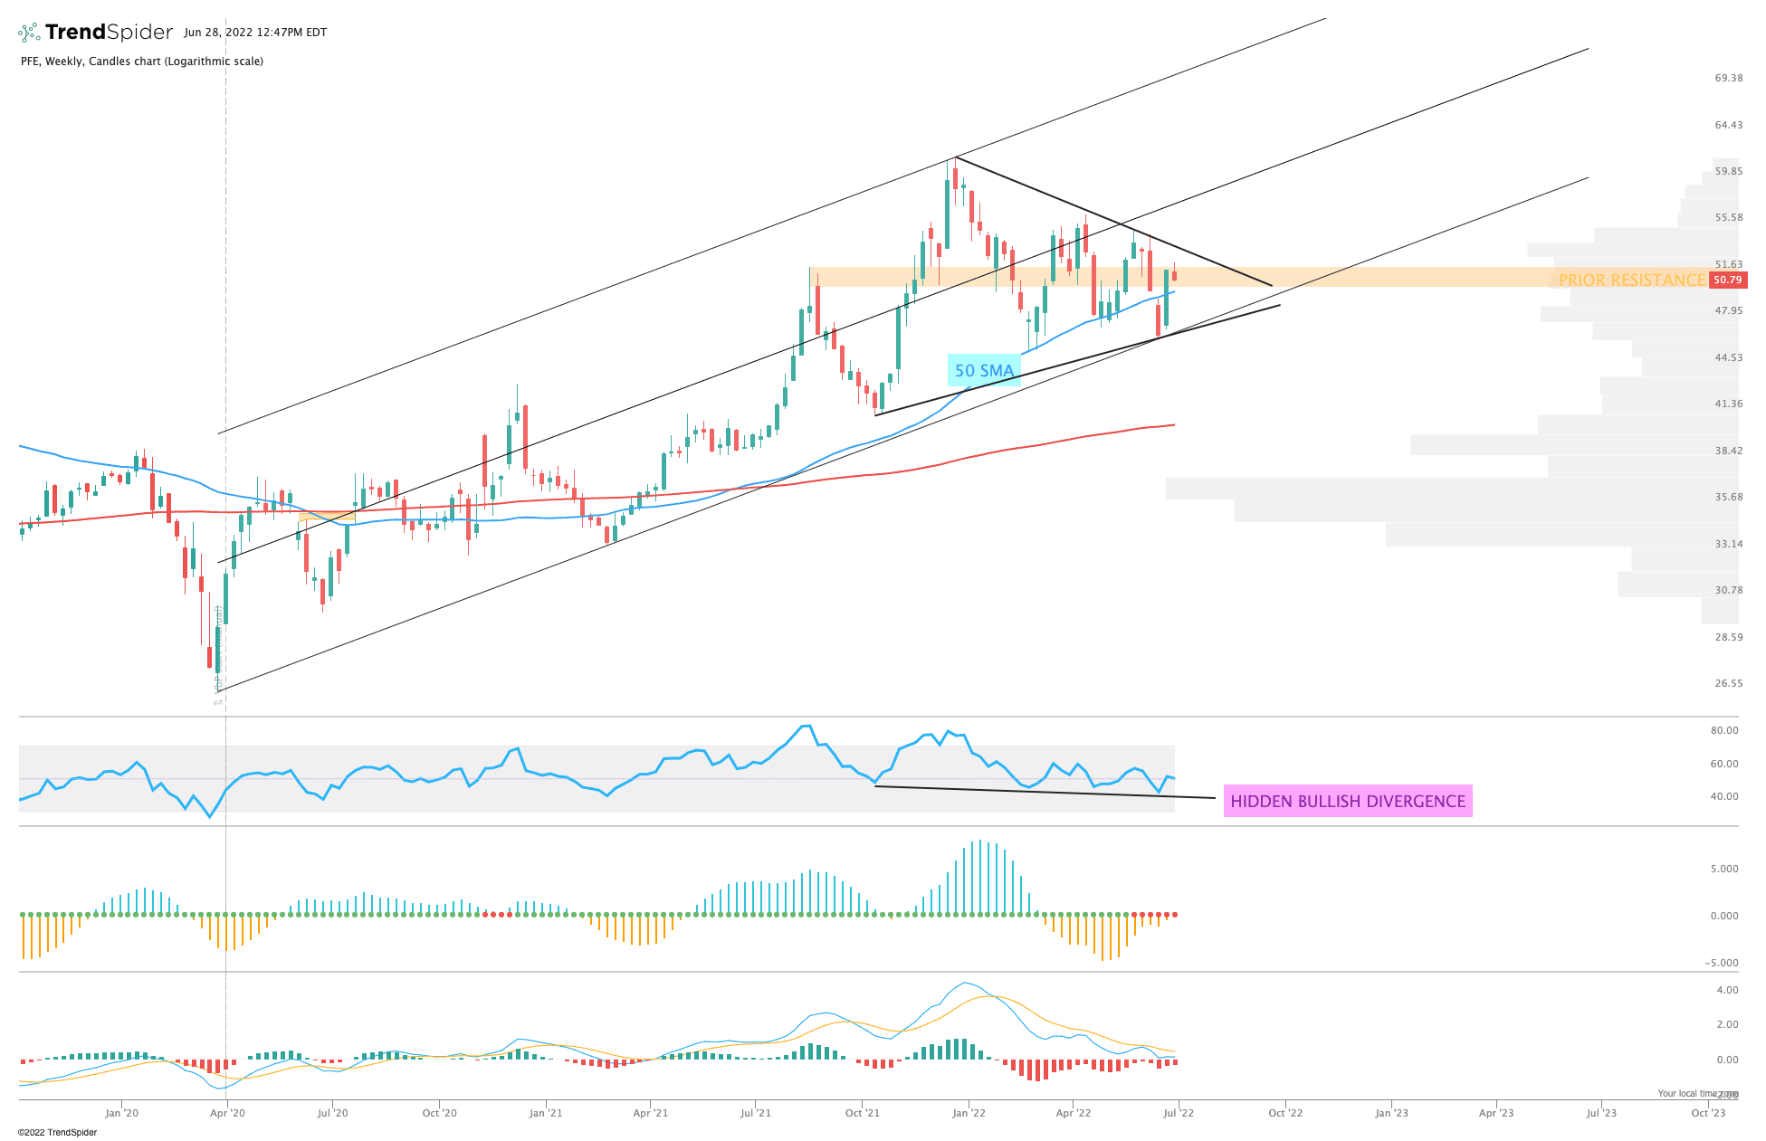Select the orange PRIOR RESISTANCE zone label
1766x1141 pixels.
point(1631,280)
